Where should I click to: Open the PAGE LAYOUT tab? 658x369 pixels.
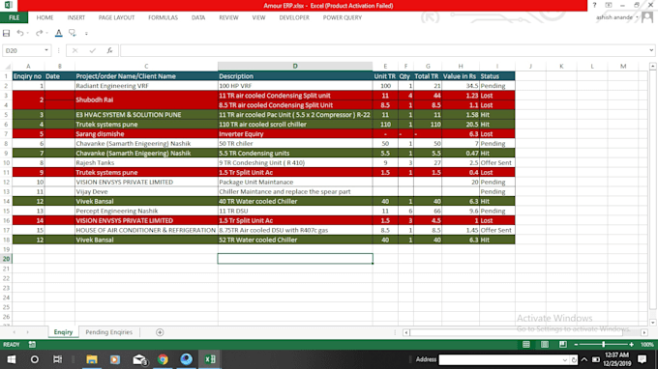(x=116, y=17)
